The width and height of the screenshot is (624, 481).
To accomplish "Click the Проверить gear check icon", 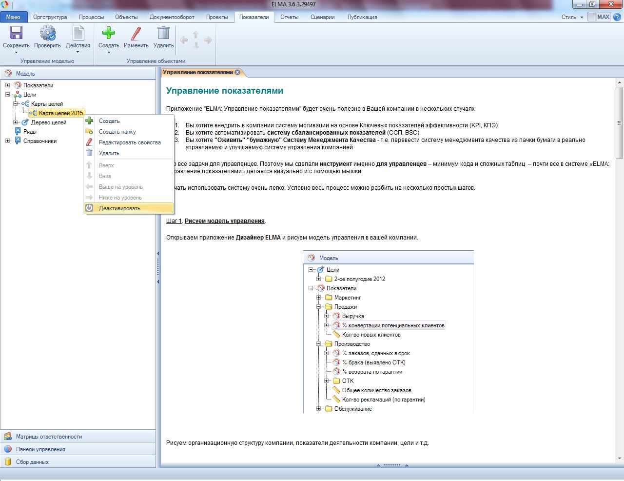I will point(47,33).
